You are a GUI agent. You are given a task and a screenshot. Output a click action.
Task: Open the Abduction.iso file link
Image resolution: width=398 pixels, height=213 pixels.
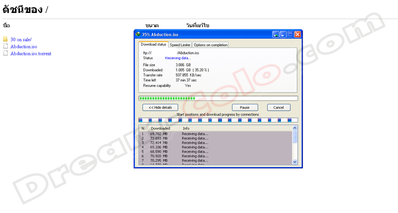pyautogui.click(x=24, y=46)
